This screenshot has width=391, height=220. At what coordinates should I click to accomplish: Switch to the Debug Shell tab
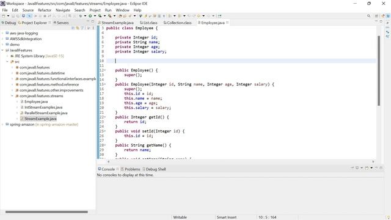click(154, 169)
